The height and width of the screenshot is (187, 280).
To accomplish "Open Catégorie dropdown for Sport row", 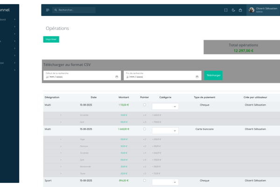I will click(x=165, y=182).
